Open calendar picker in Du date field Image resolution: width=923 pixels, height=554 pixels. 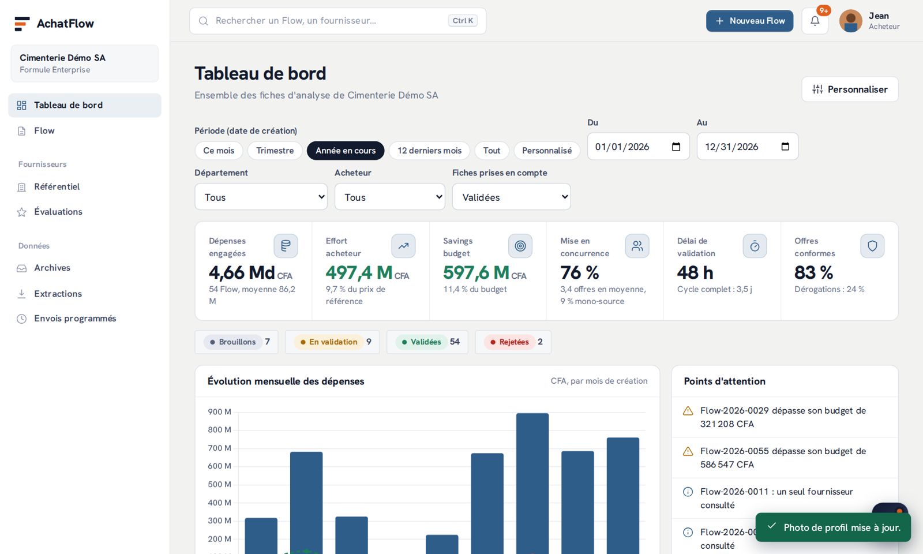pos(676,147)
